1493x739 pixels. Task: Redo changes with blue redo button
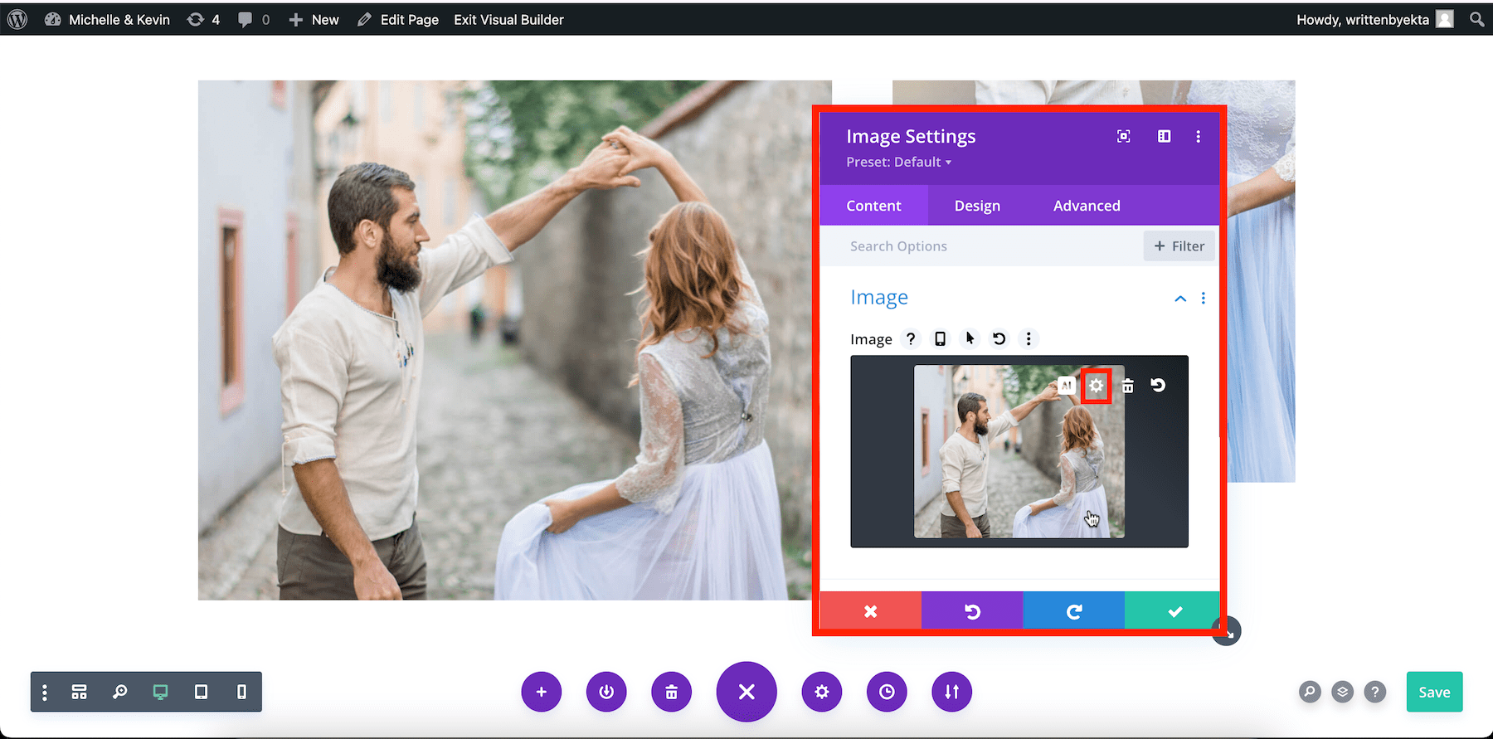pyautogui.click(x=1074, y=611)
